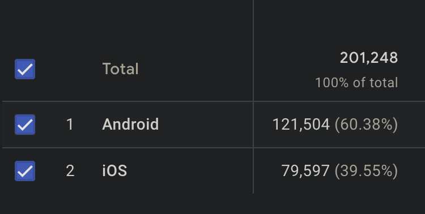
Task: Click the 100% of total subtext
Action: pyautogui.click(x=356, y=83)
